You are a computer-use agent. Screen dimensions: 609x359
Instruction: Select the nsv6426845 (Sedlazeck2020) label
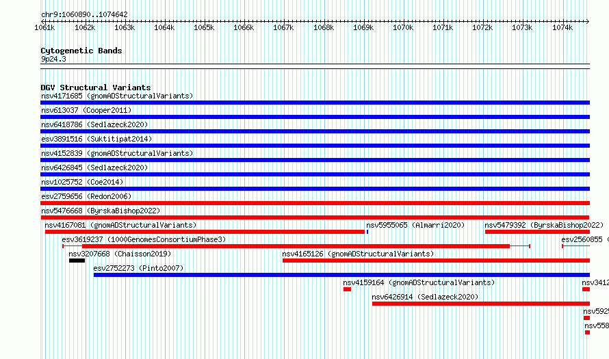click(94, 168)
